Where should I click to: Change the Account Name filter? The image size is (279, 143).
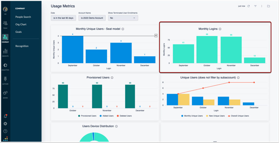tap(92, 18)
